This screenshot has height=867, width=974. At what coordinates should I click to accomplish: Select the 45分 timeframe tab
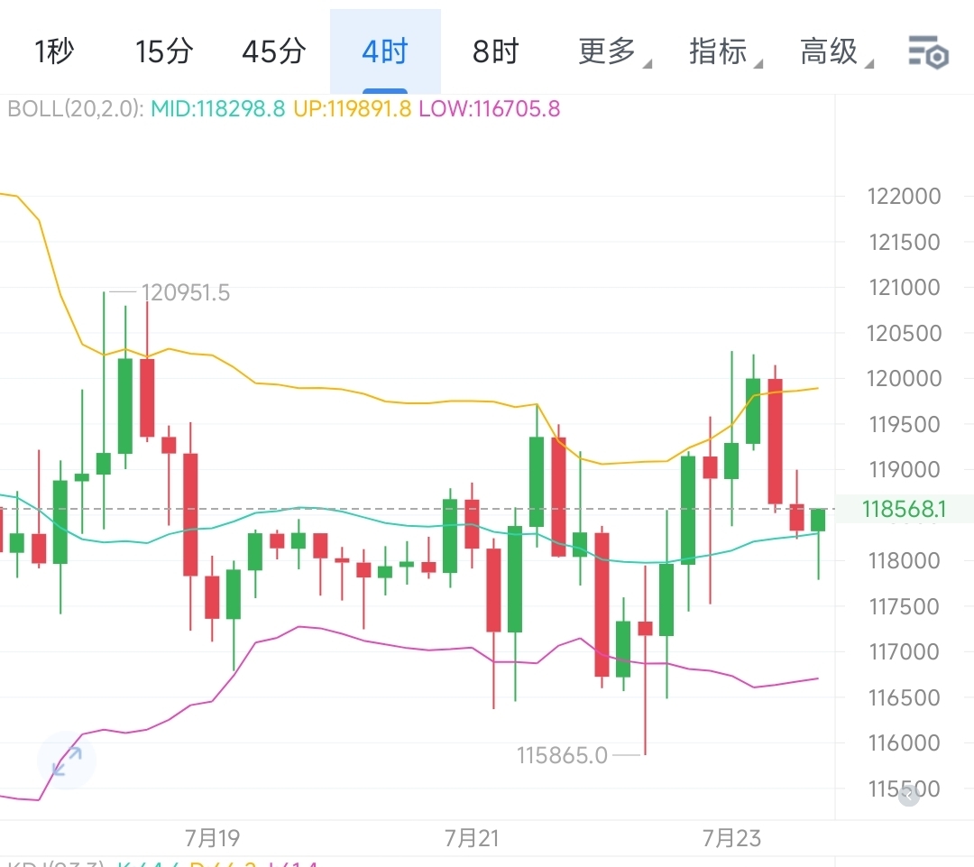coord(273,52)
